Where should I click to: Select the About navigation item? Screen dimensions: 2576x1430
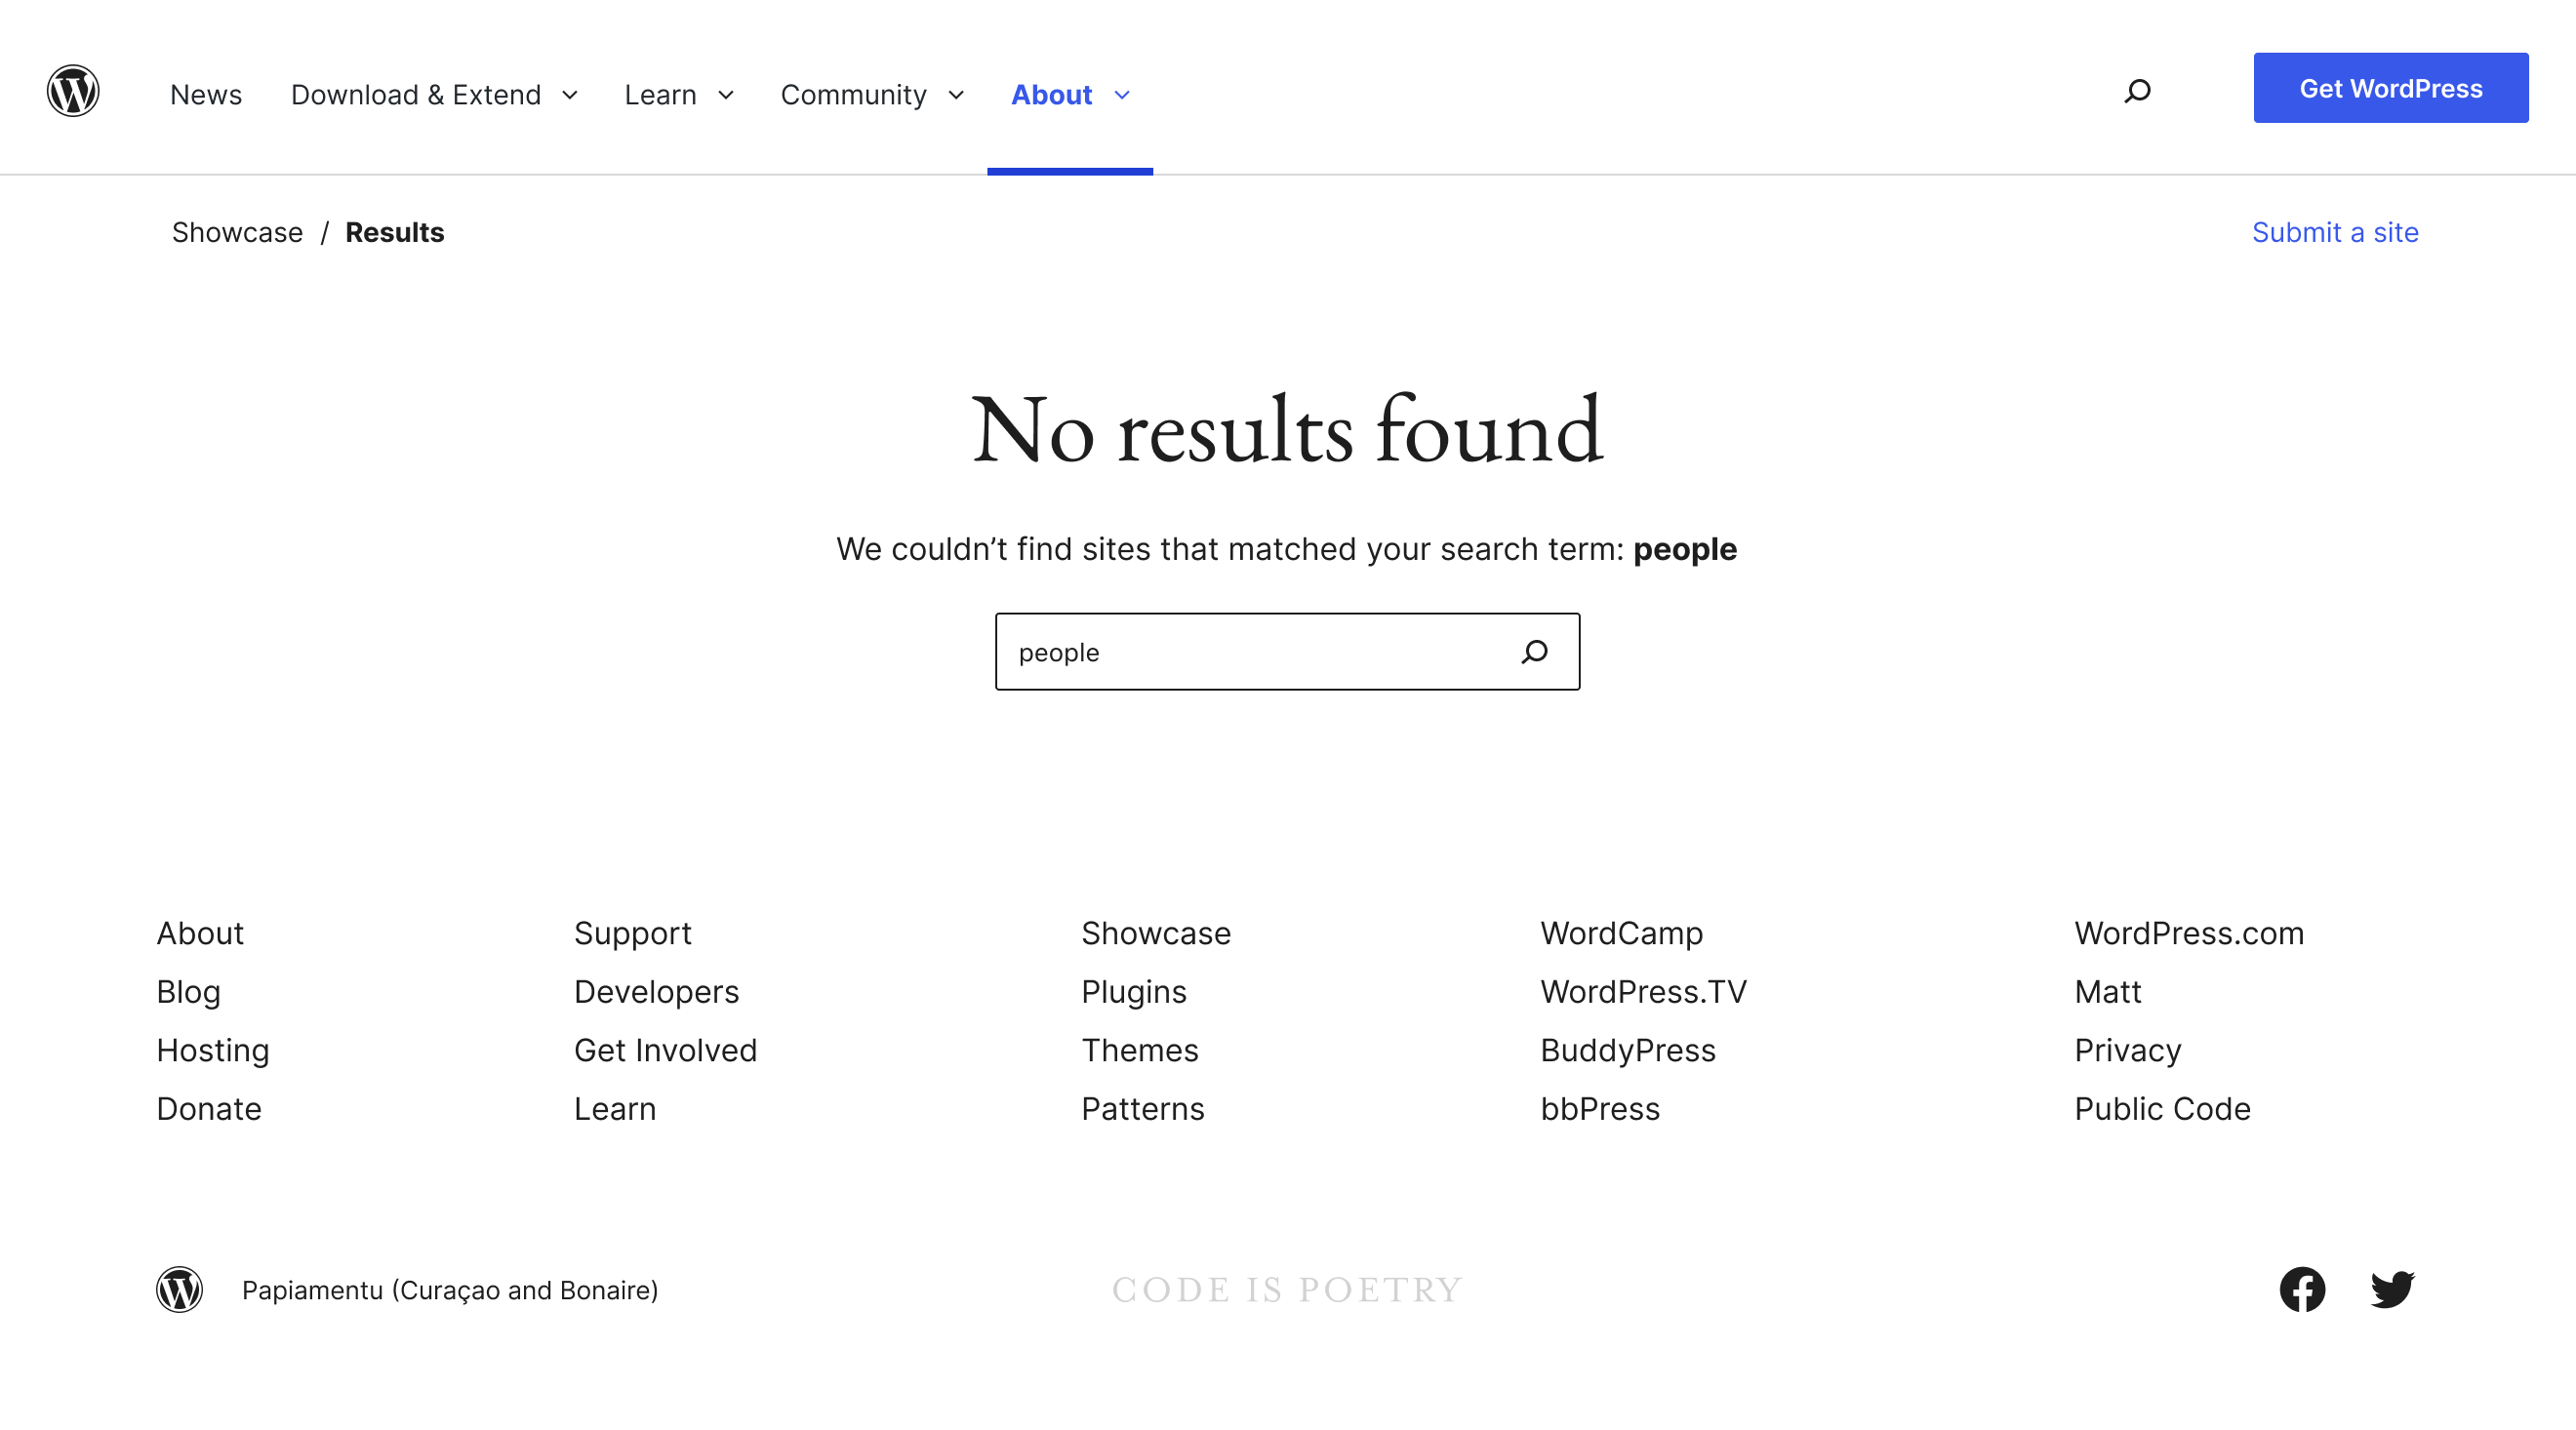[x=1051, y=95]
